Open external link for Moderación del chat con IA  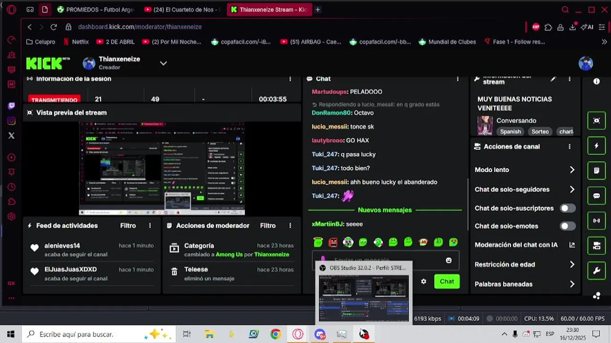click(572, 245)
